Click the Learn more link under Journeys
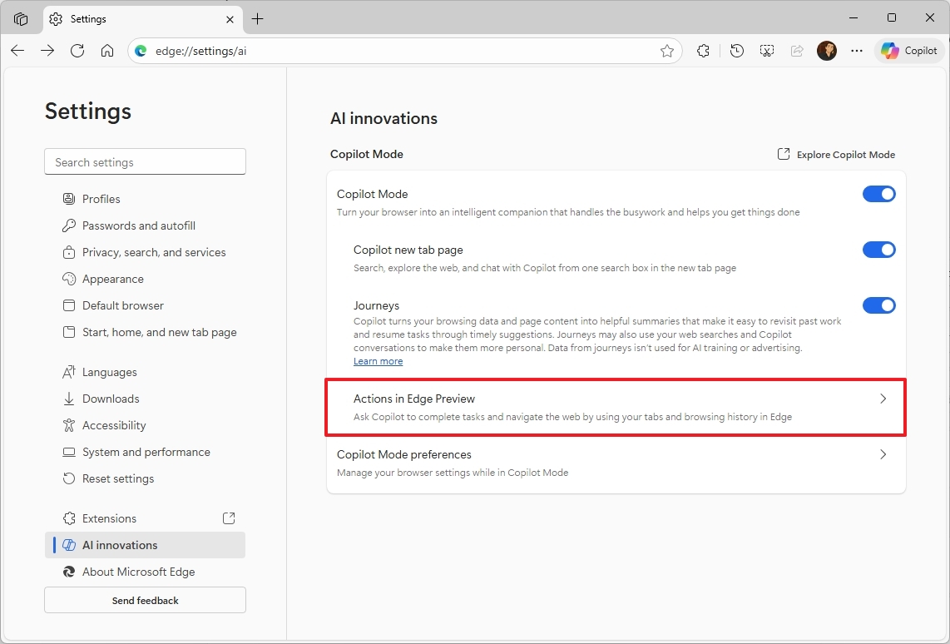Viewport: 950px width, 644px height. click(378, 361)
